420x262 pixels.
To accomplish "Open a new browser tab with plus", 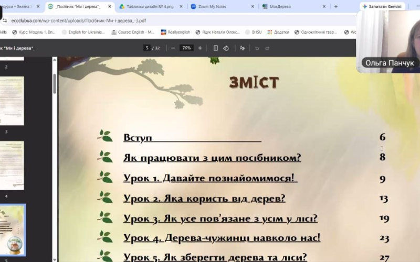I will (x=336, y=6).
